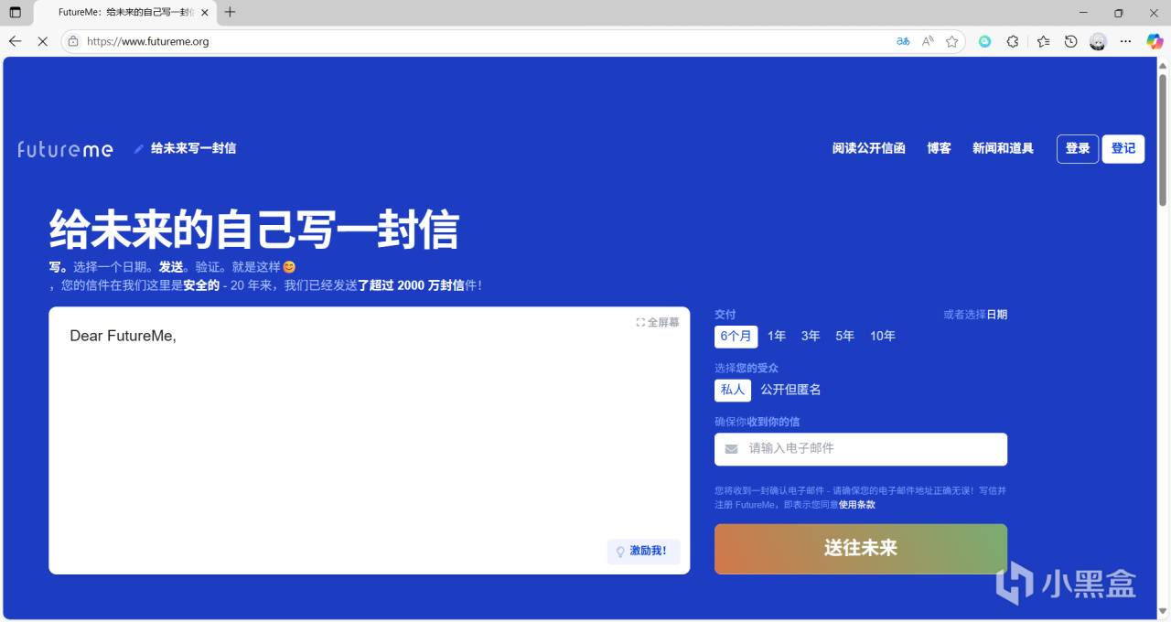Select 10年 delivery option
The width and height of the screenshot is (1171, 622).
pyautogui.click(x=883, y=337)
